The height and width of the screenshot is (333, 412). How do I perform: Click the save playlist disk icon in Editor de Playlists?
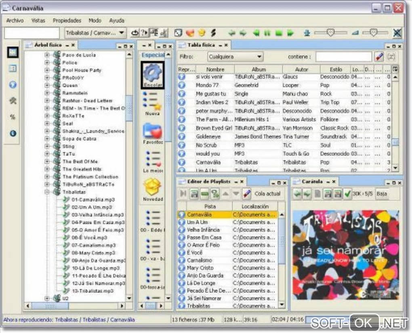pos(194,194)
